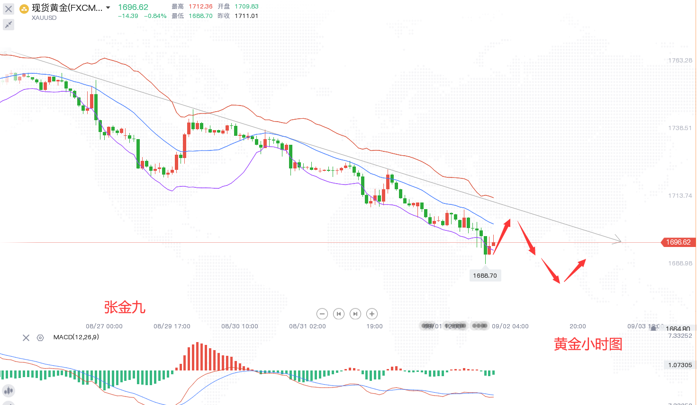This screenshot has width=697, height=405.
Task: Click the 08/27 00:00 time axis label
Action: (x=104, y=326)
